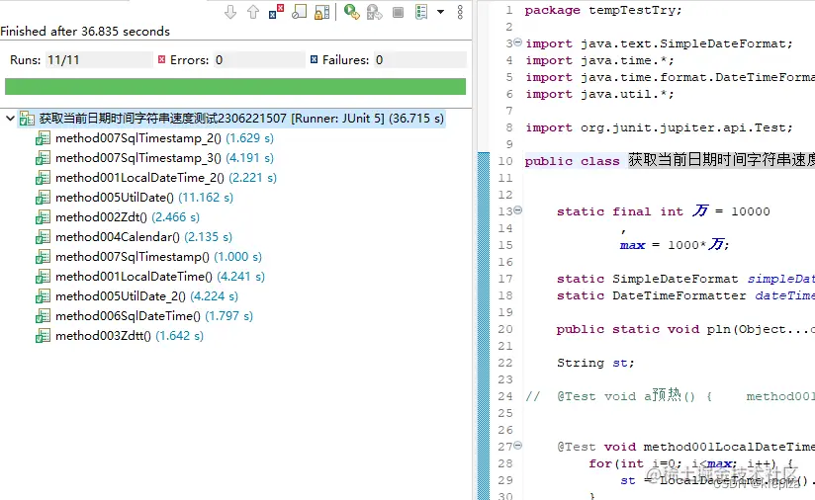This screenshot has height=500, width=815.
Task: Click commented '@Test void a预热()' line 24
Action: tap(626, 396)
